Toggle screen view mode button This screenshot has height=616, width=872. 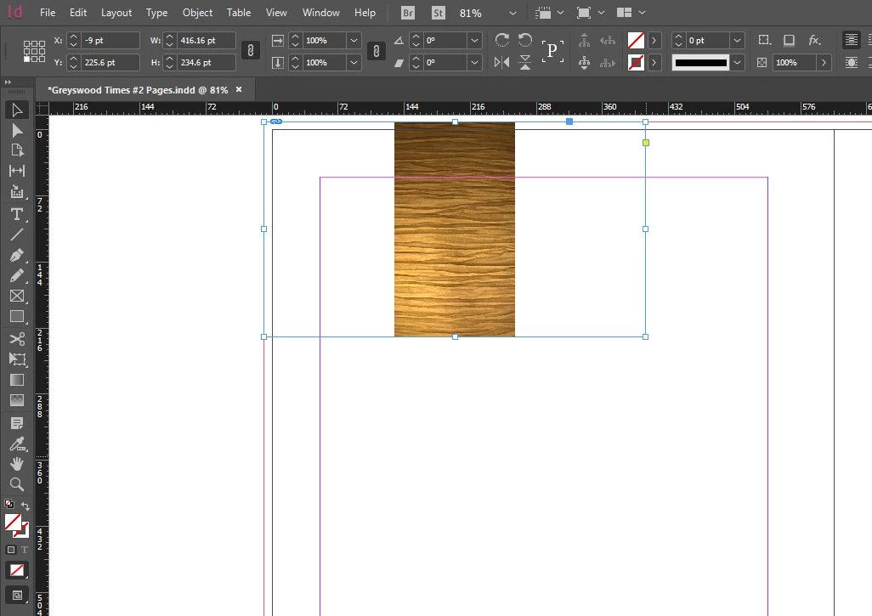(x=17, y=596)
